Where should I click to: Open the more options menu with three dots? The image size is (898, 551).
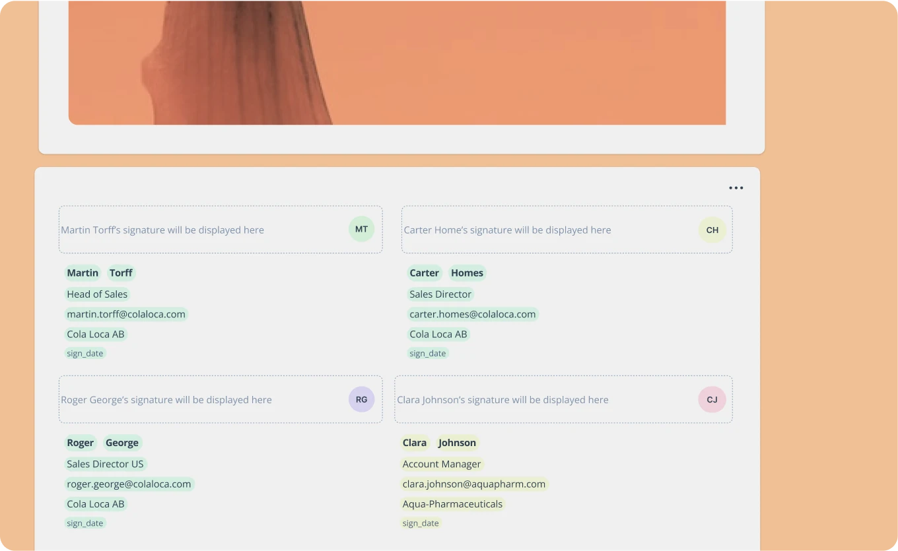coord(736,187)
